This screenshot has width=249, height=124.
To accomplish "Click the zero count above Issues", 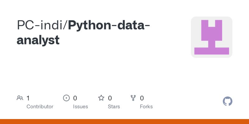I will tap(75, 98).
